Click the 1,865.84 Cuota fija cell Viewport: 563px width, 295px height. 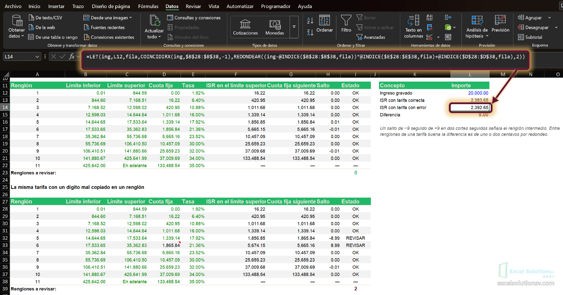coord(164,245)
